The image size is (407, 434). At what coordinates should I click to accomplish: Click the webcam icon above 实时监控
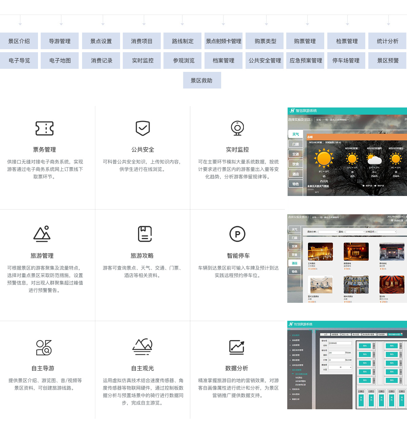237,128
